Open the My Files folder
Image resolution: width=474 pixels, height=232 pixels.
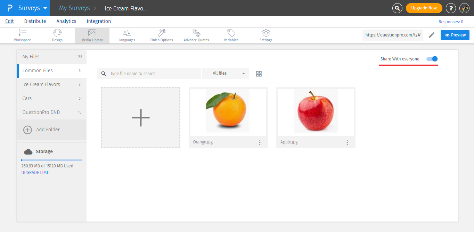(x=52, y=57)
